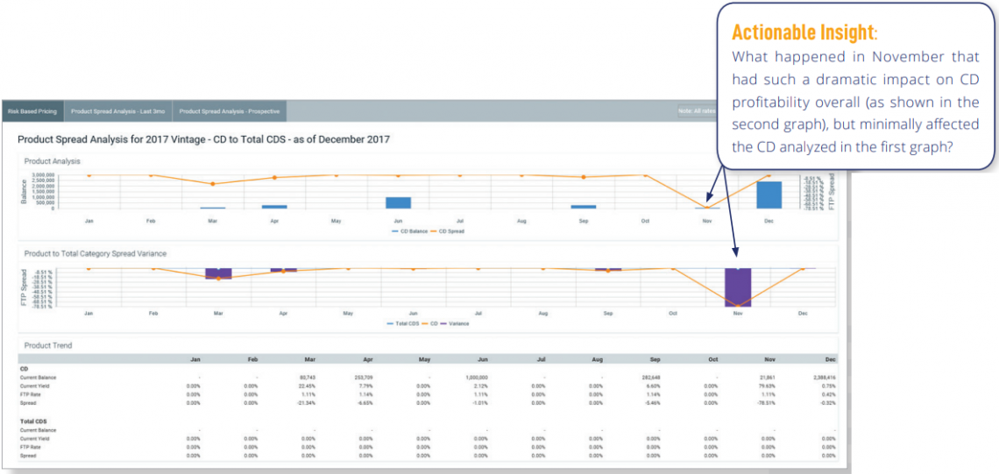Click the September CD Balance bar

[583, 207]
